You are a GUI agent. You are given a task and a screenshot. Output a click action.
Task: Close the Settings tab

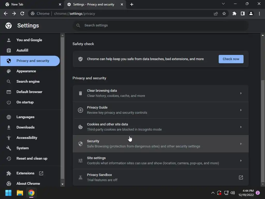pyautogui.click(x=122, y=4)
